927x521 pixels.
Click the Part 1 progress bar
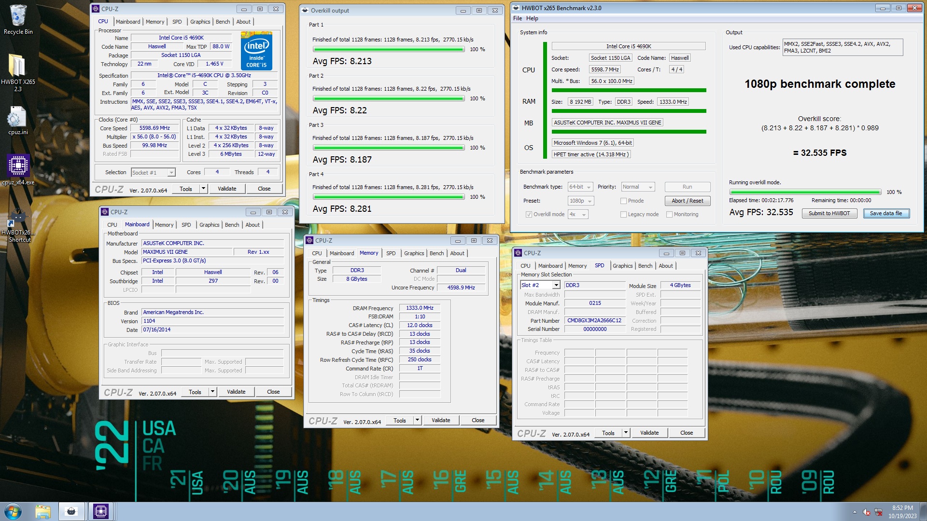[389, 49]
